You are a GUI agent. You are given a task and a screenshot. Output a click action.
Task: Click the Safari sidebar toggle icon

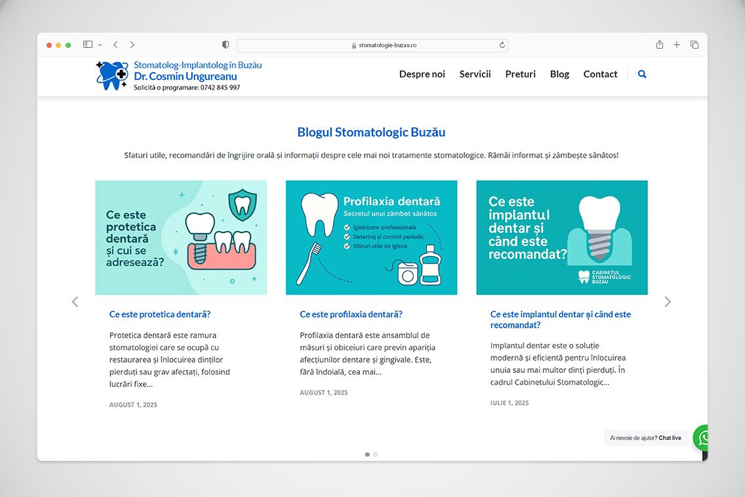[x=88, y=45]
